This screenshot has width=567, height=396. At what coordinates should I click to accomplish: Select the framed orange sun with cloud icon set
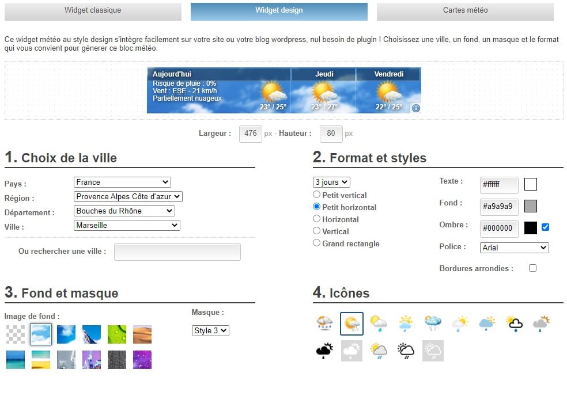pos(351,323)
